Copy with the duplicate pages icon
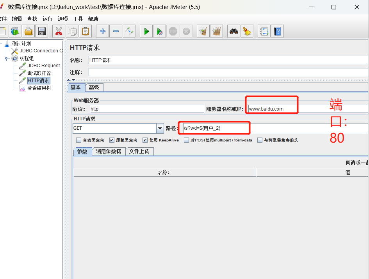This screenshot has height=279, width=369. point(72,31)
